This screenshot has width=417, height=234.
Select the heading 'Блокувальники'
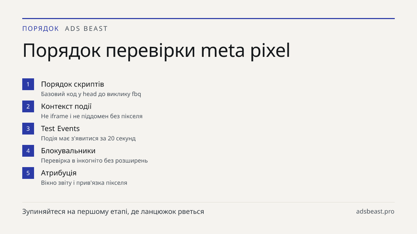[68, 151]
